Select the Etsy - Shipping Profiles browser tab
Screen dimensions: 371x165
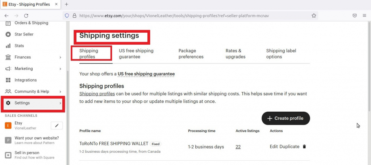(x=30, y=4)
